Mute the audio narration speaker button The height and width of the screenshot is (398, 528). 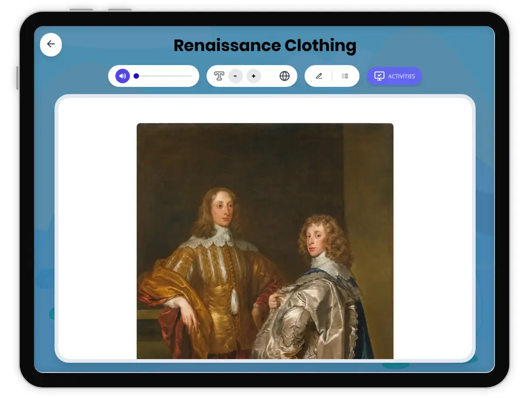[x=123, y=76]
